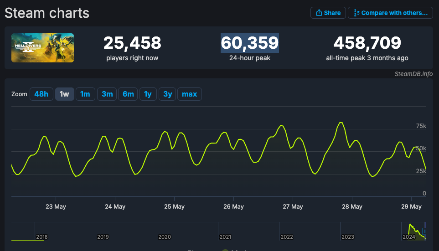Viewport: 439px width, 251px height.
Task: Click the Share button
Action: 328,13
